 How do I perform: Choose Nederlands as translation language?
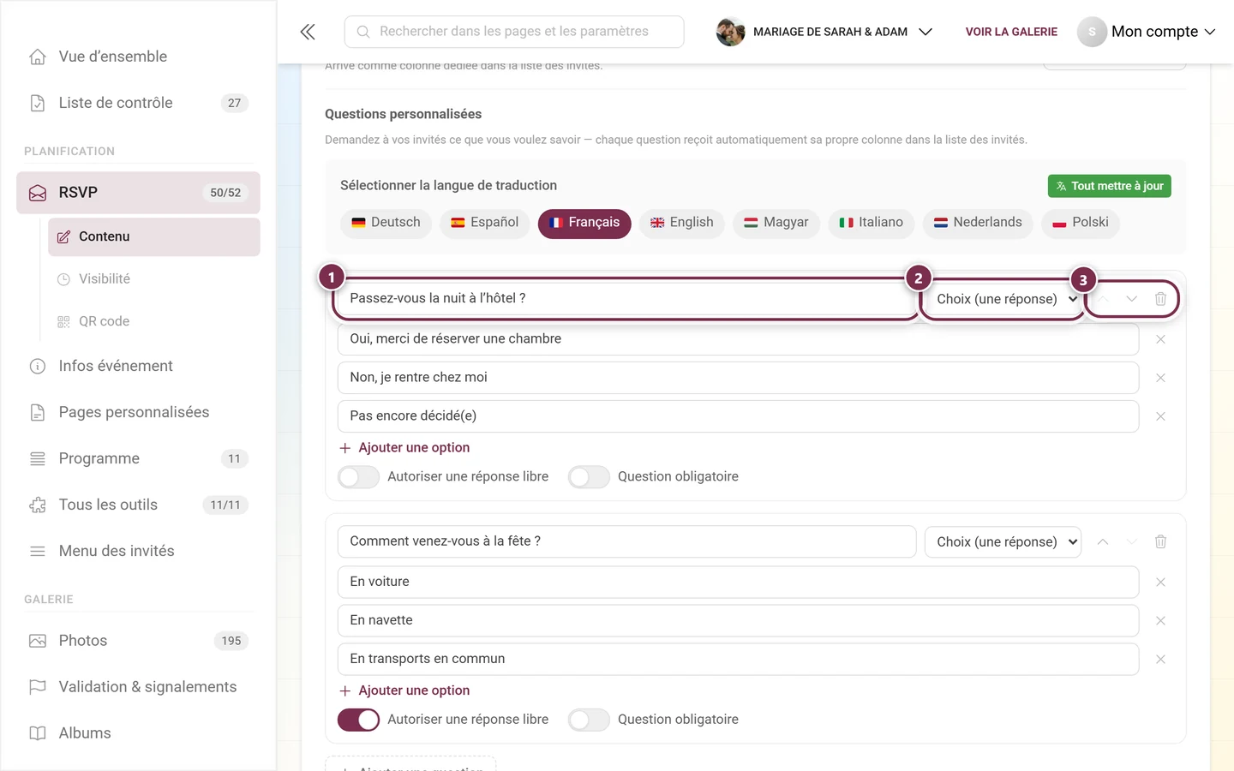click(x=978, y=223)
